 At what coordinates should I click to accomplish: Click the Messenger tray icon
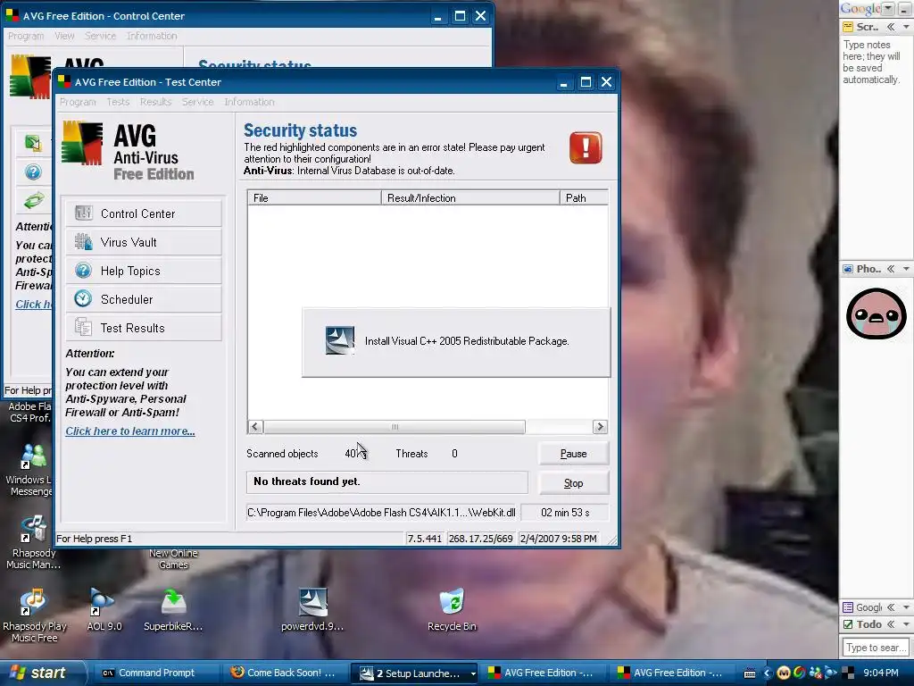click(x=816, y=673)
